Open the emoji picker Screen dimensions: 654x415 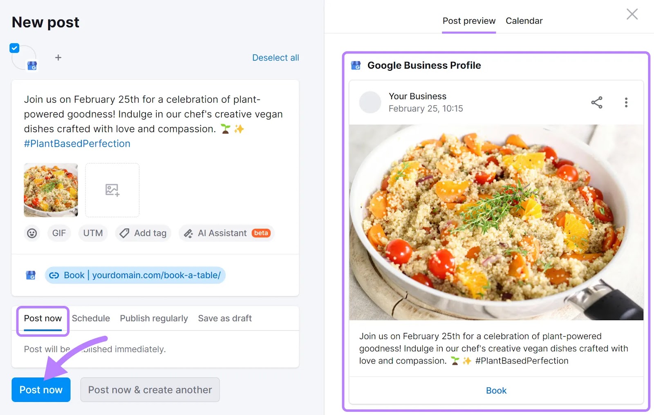click(32, 233)
